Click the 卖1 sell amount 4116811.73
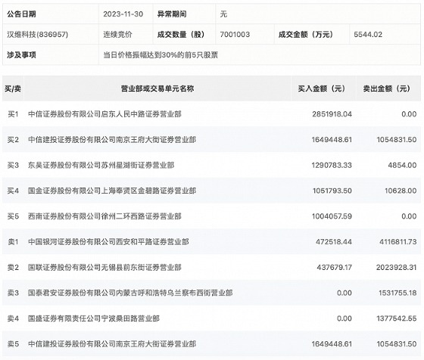 click(x=397, y=241)
